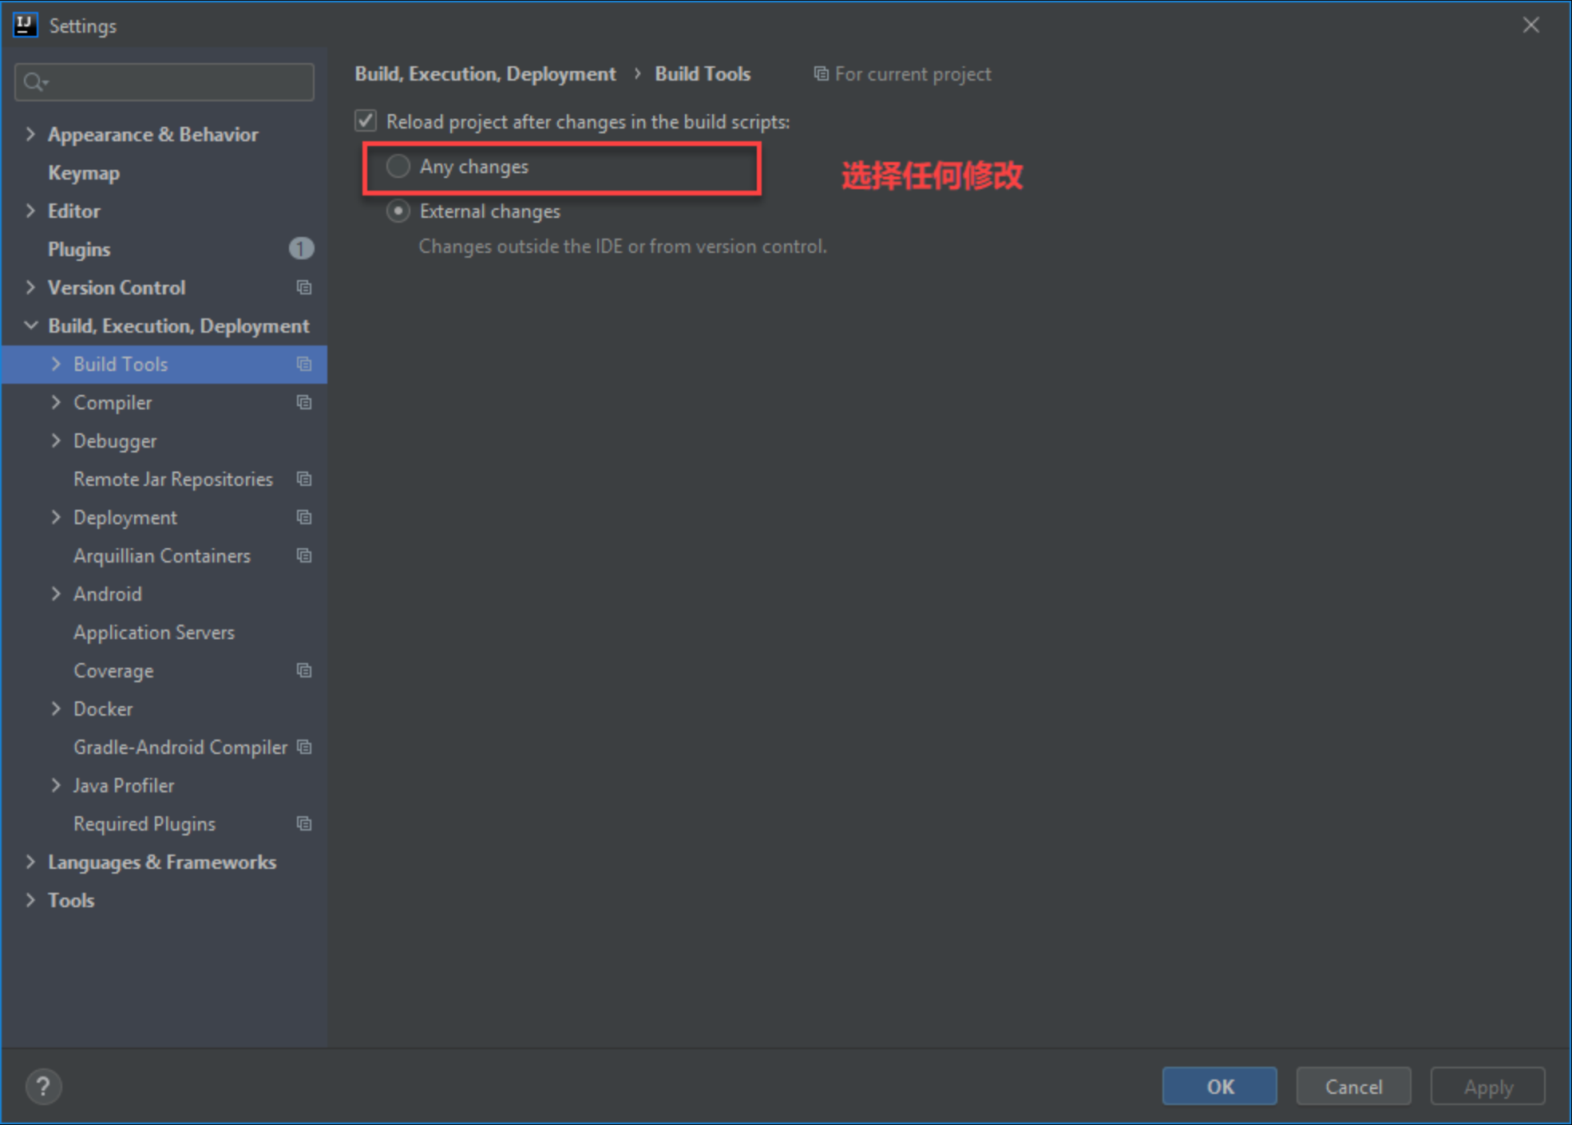Open Application Servers settings page

tap(154, 633)
